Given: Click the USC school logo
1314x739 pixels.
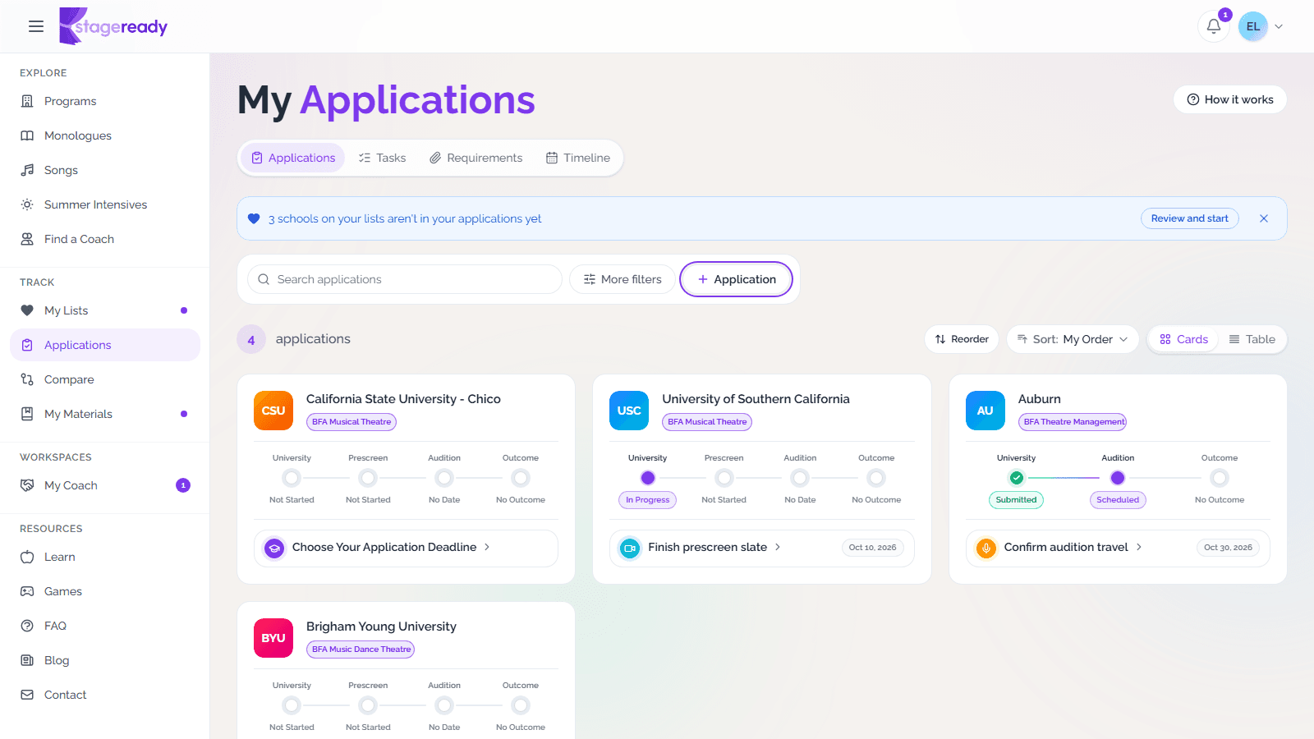Looking at the screenshot, I should coord(629,411).
